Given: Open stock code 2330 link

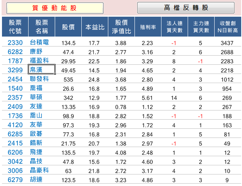Looking at the screenshot, I should coord(15,43).
